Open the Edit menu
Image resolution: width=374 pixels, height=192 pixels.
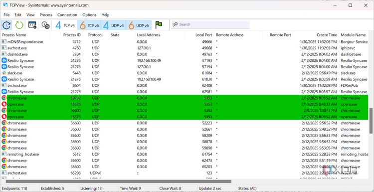(x=18, y=15)
